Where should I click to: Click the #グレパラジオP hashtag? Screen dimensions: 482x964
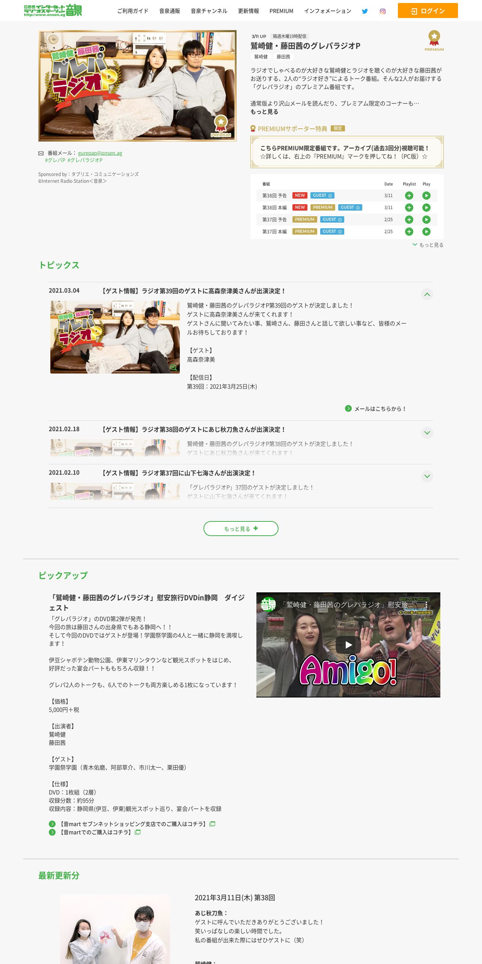(85, 160)
